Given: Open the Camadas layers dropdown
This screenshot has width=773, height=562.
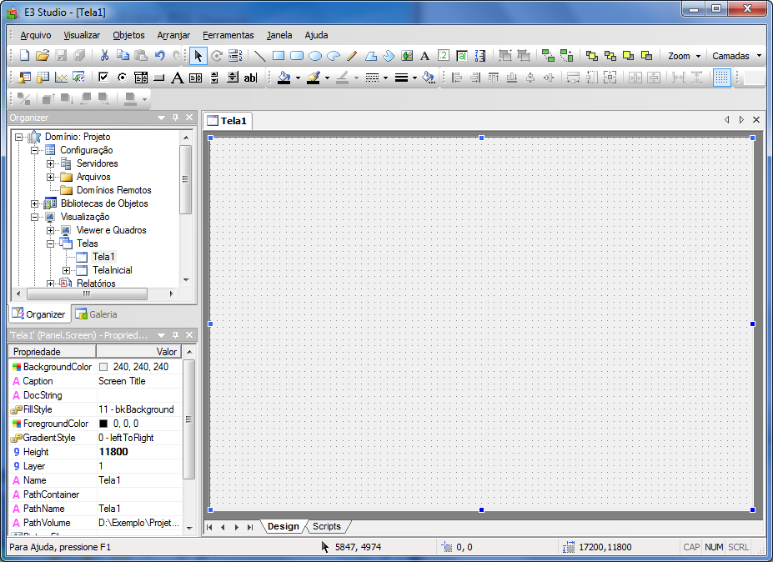Looking at the screenshot, I should 735,56.
